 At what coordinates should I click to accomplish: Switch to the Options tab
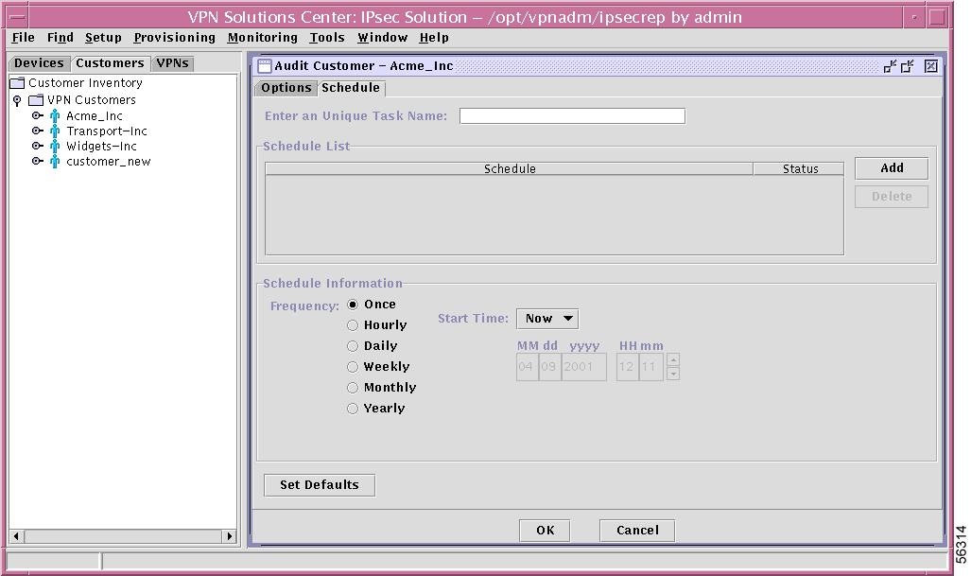tap(286, 88)
